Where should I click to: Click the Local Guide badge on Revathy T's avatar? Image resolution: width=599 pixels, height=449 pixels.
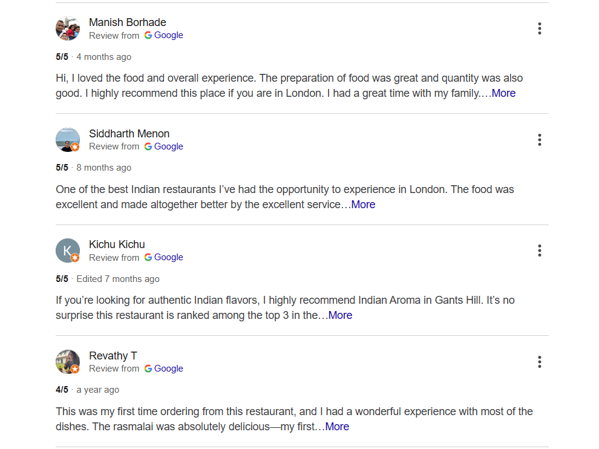[x=75, y=369]
